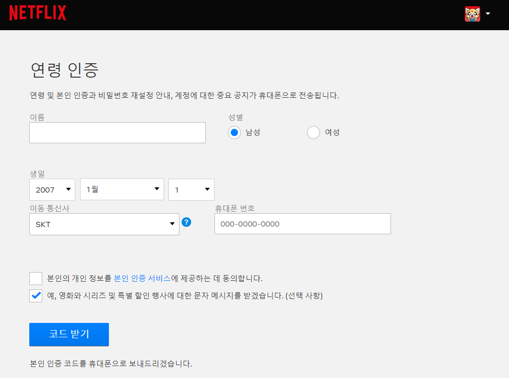The width and height of the screenshot is (509, 378).
Task: Click the day dropdown arrow
Action: 206,189
